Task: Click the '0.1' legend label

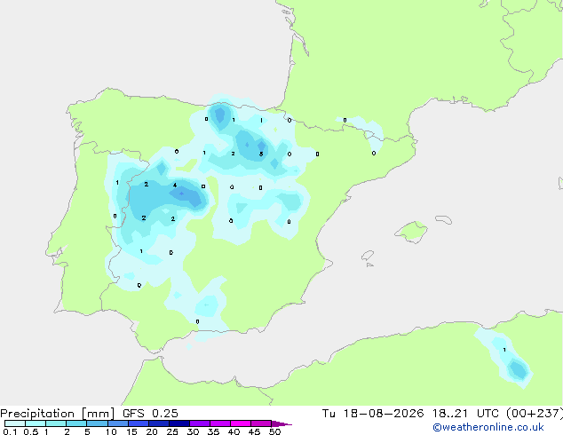Action: coord(10,431)
